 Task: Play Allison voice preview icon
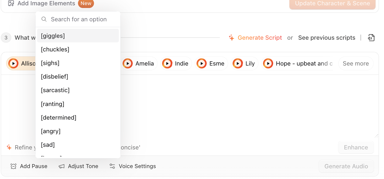13,64
